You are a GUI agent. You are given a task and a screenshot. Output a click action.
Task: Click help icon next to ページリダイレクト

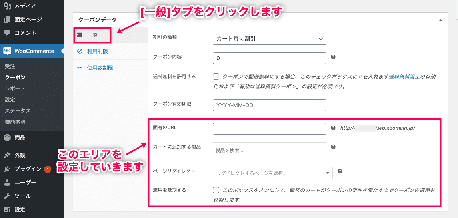pyautogui.click(x=340, y=171)
